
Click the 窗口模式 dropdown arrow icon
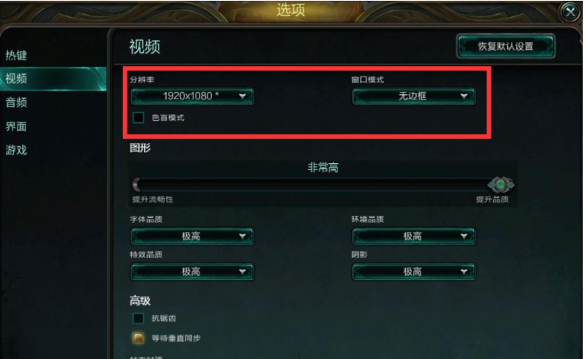(x=464, y=96)
